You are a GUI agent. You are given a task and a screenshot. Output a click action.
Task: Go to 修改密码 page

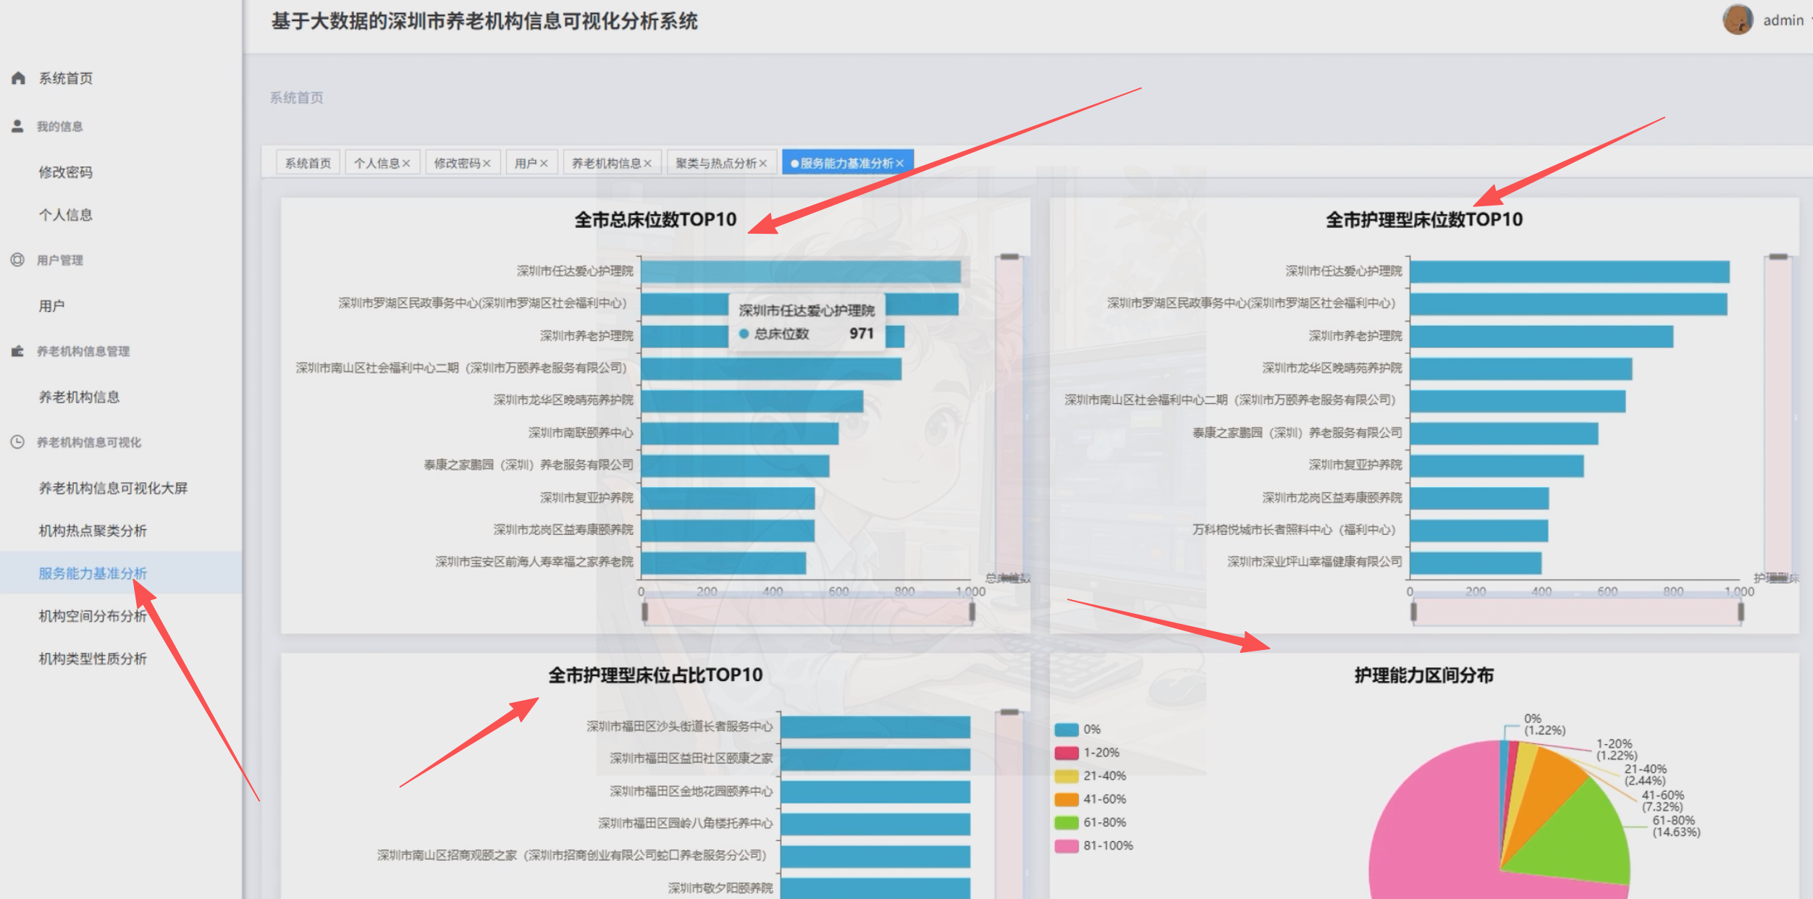pyautogui.click(x=65, y=172)
